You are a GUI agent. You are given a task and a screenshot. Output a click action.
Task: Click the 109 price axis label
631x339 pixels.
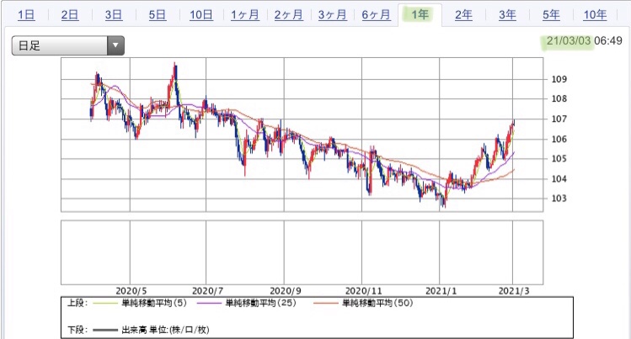(559, 79)
